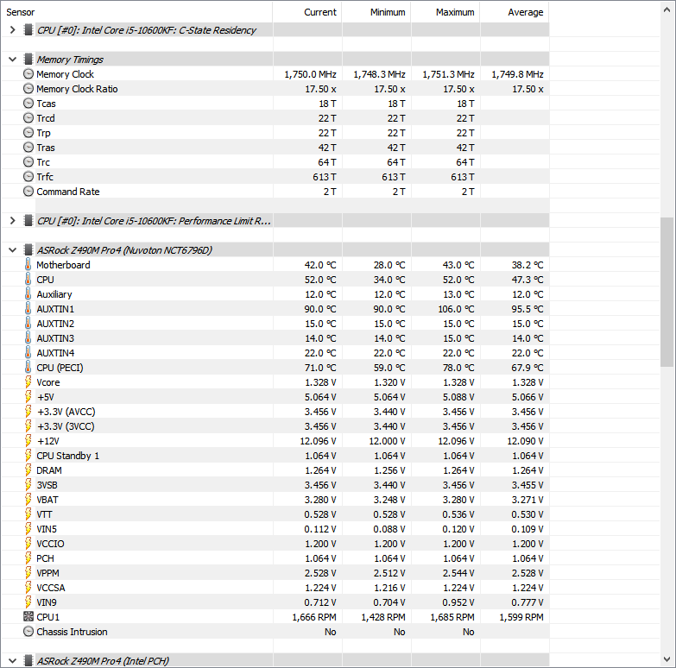
Task: Click the lightning icon for VCCSA
Action: click(28, 588)
